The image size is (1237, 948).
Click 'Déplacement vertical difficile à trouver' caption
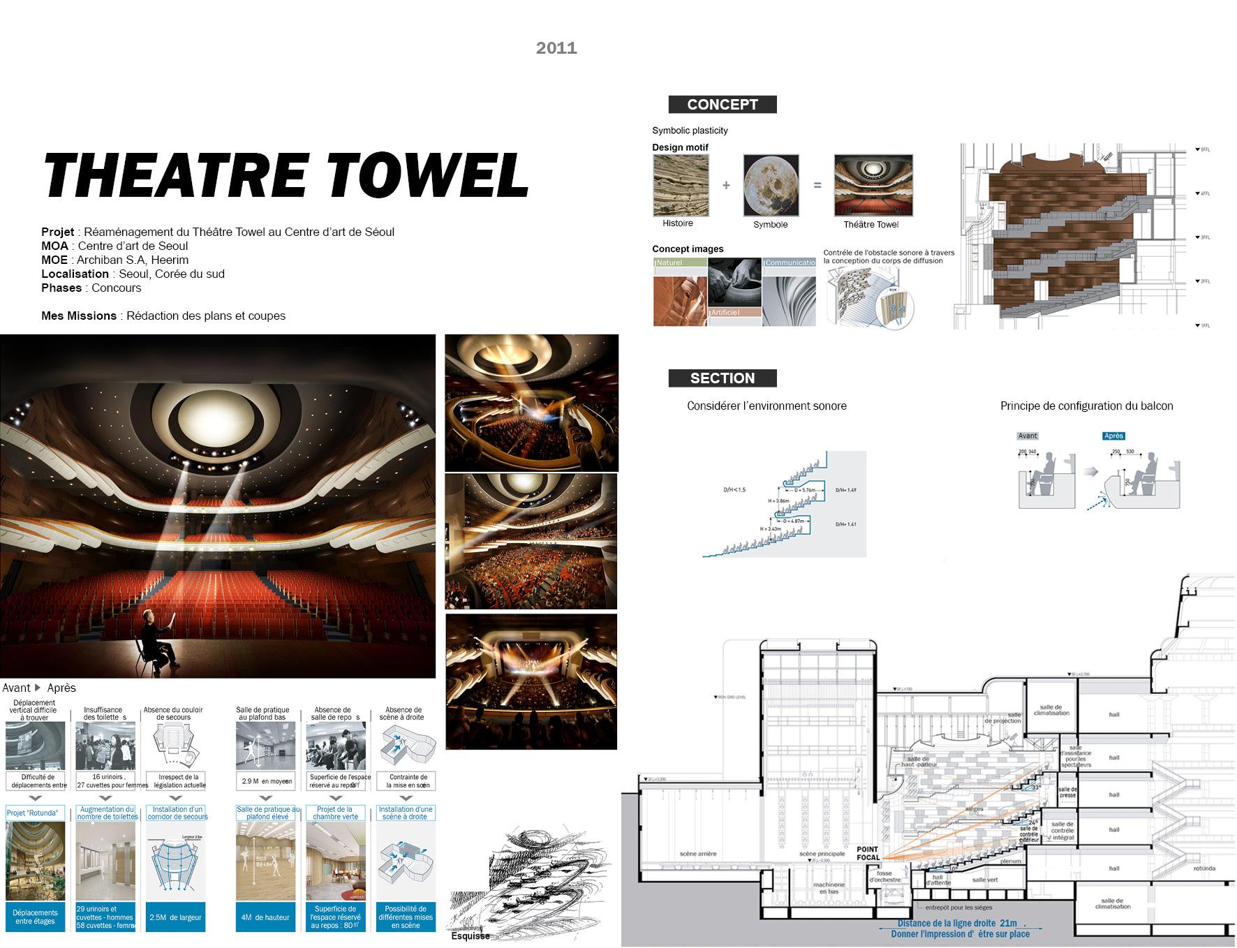click(35, 710)
